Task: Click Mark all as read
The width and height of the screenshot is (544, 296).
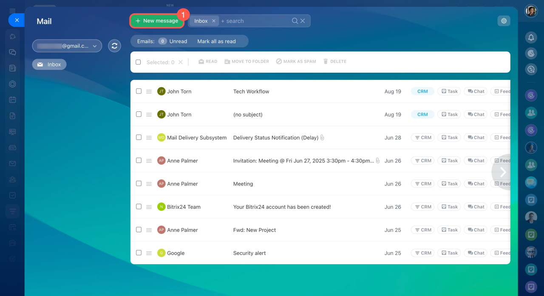Action: [x=216, y=41]
